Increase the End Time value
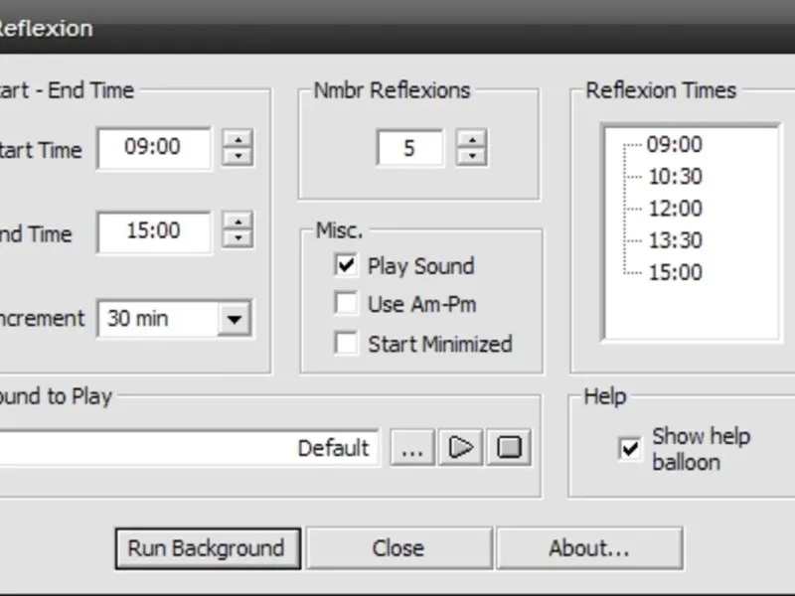The width and height of the screenshot is (795, 596). [238, 222]
